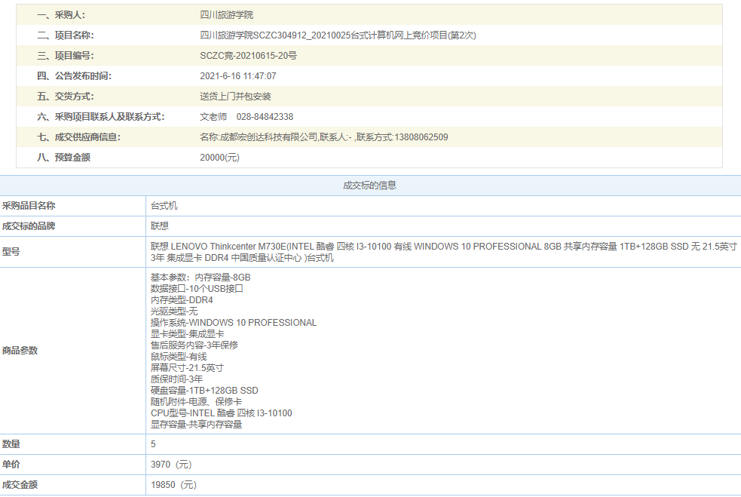Click the unit price 3970（元）
The height and width of the screenshot is (497, 741).
coord(171,465)
